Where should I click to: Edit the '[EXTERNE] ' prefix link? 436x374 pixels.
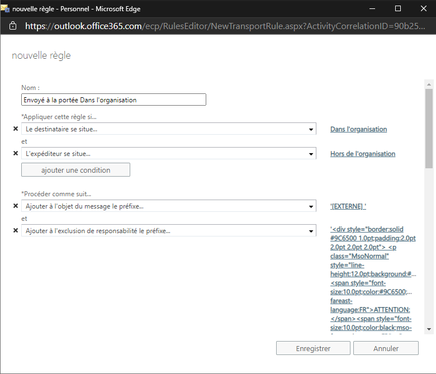(348, 206)
